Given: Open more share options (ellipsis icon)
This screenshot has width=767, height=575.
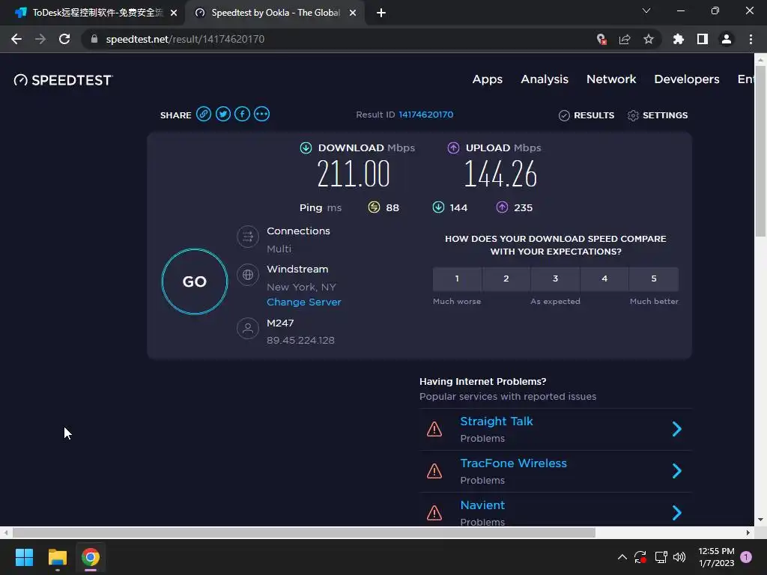Looking at the screenshot, I should click(x=261, y=115).
